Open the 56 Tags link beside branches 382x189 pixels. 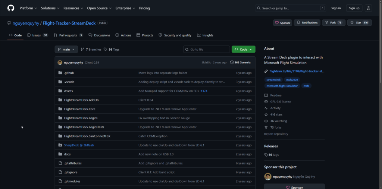pyautogui.click(x=112, y=49)
